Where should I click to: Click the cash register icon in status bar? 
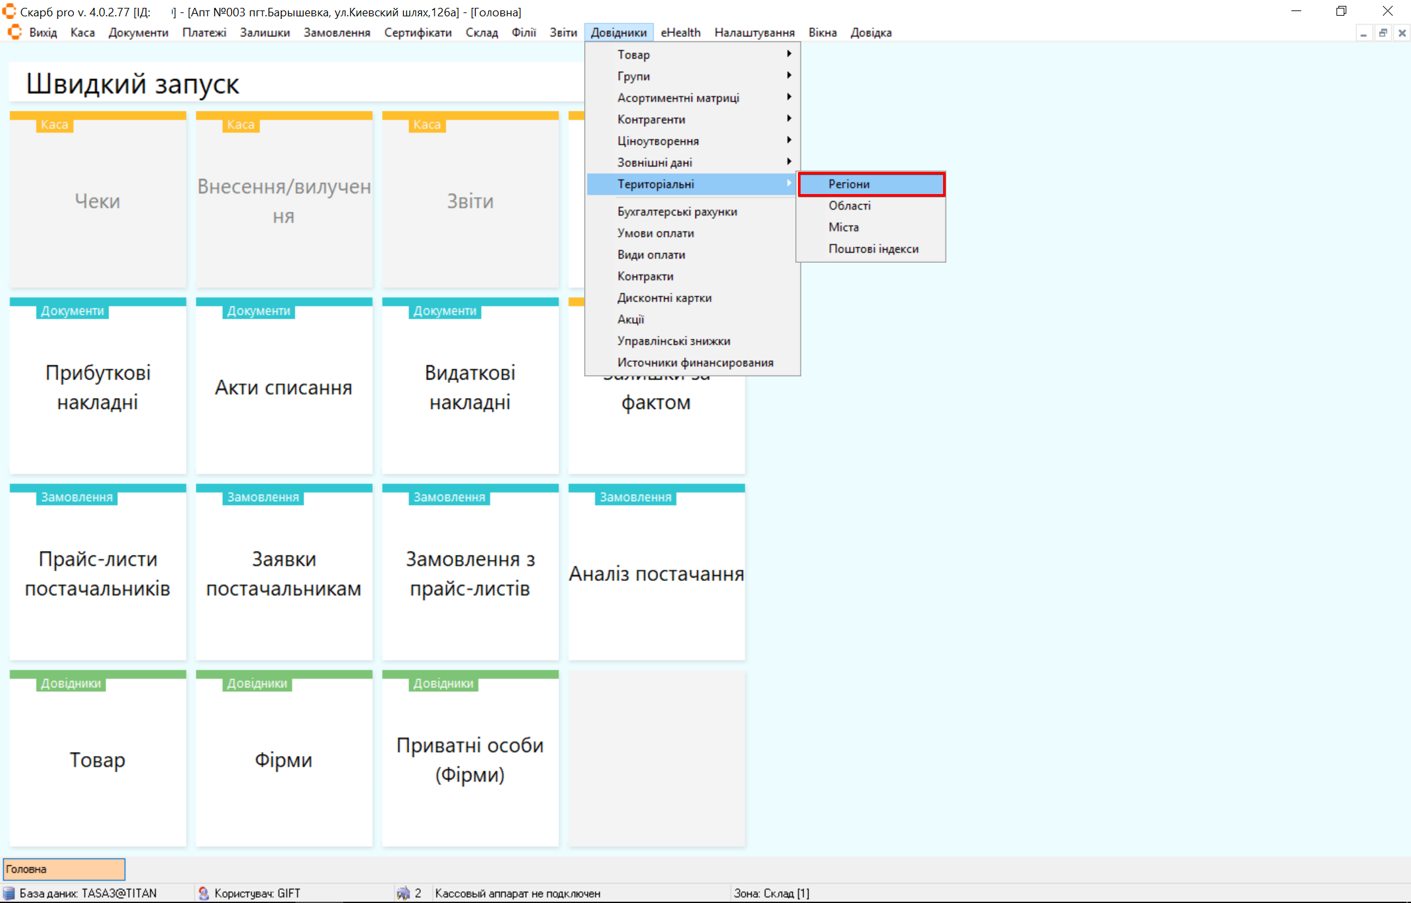coord(403,893)
